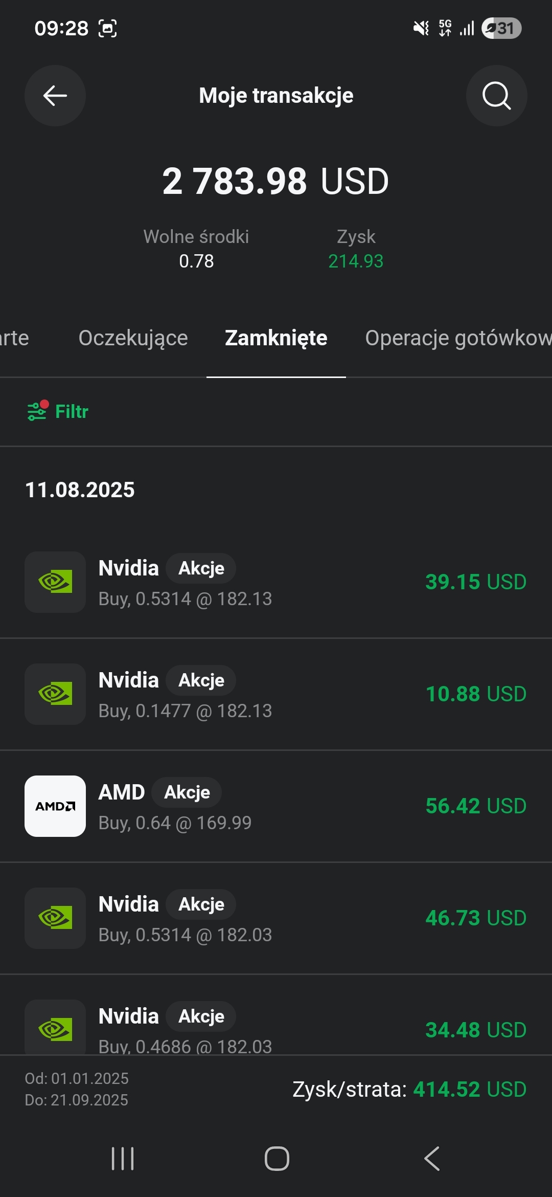Viewport: 552px width, 1197px height.
Task: Switch to the Oczekujące tab
Action: pos(133,338)
